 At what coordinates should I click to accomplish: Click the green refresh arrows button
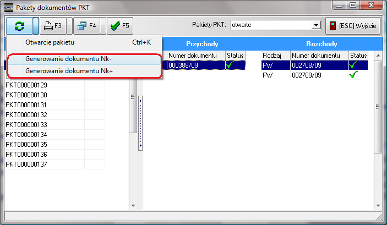(19, 25)
